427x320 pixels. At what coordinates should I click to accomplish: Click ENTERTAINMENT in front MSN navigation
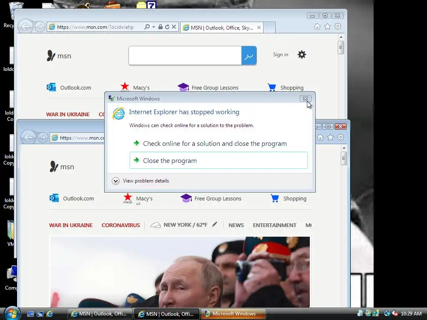274,225
